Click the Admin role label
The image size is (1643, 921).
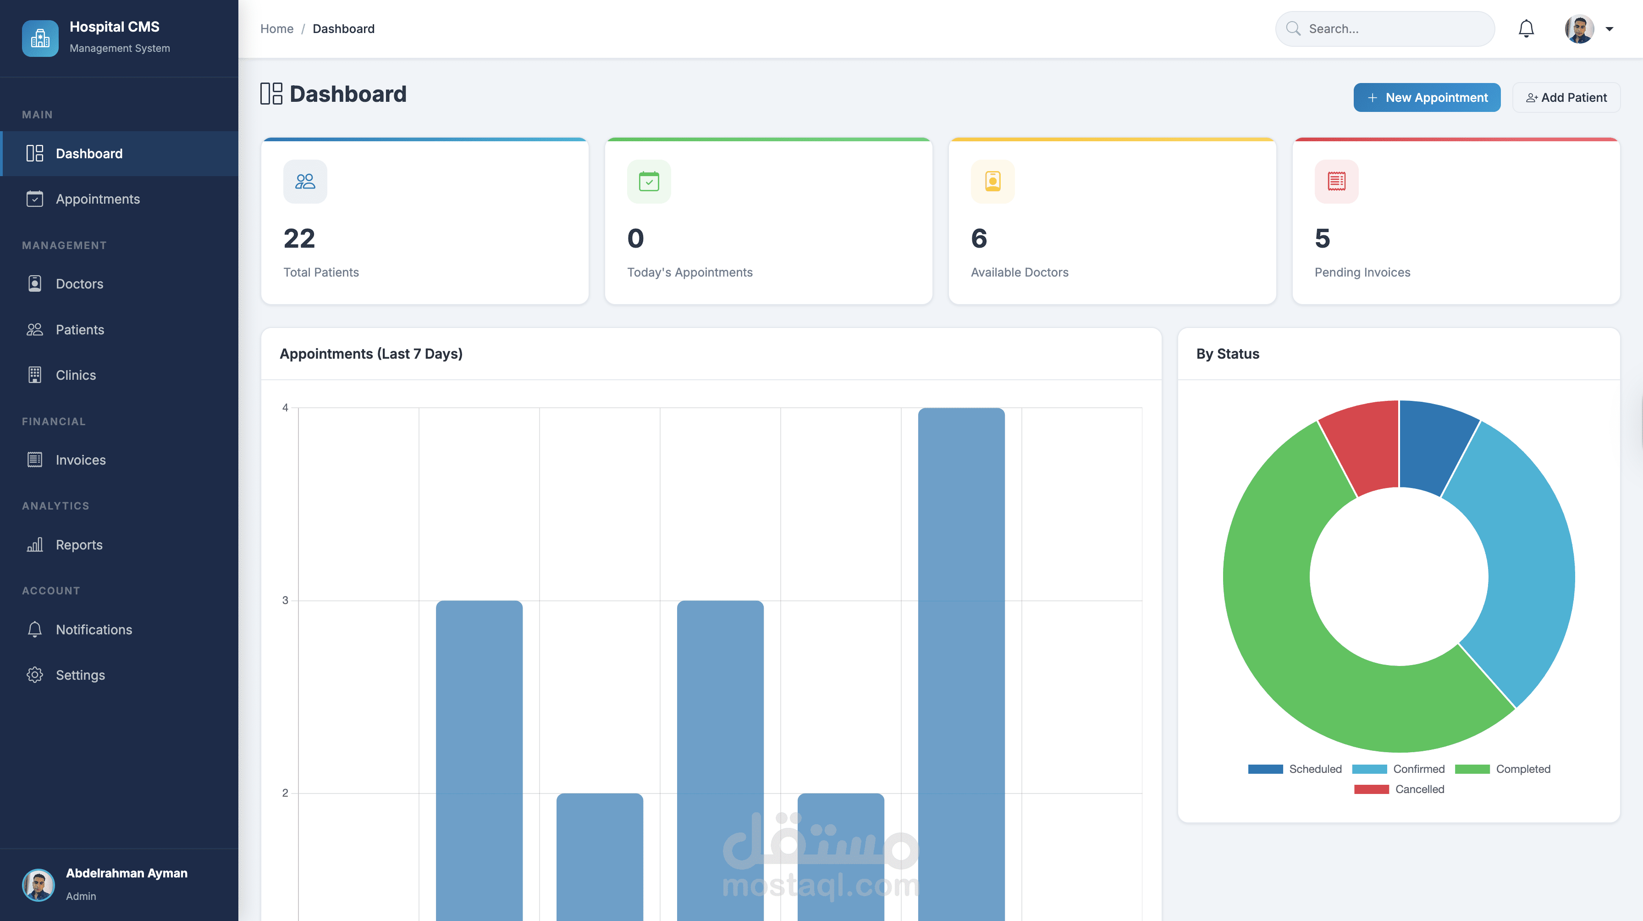point(81,896)
